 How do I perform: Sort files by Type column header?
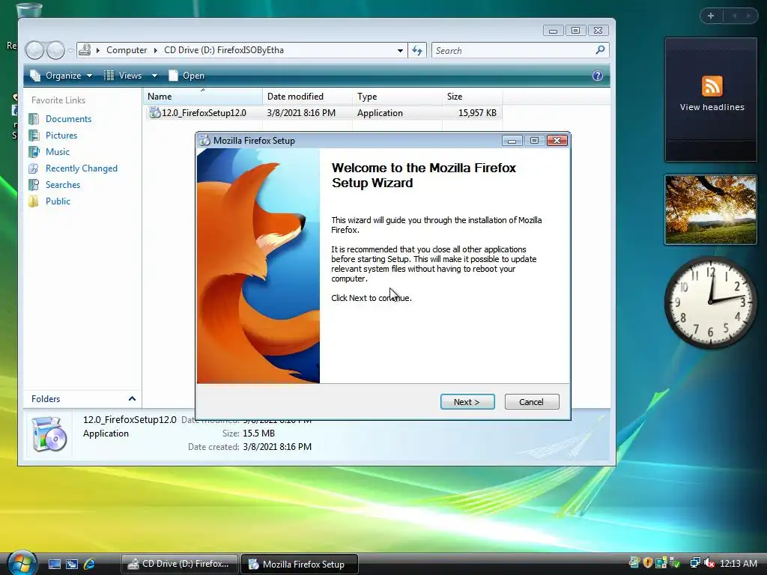pyautogui.click(x=397, y=97)
